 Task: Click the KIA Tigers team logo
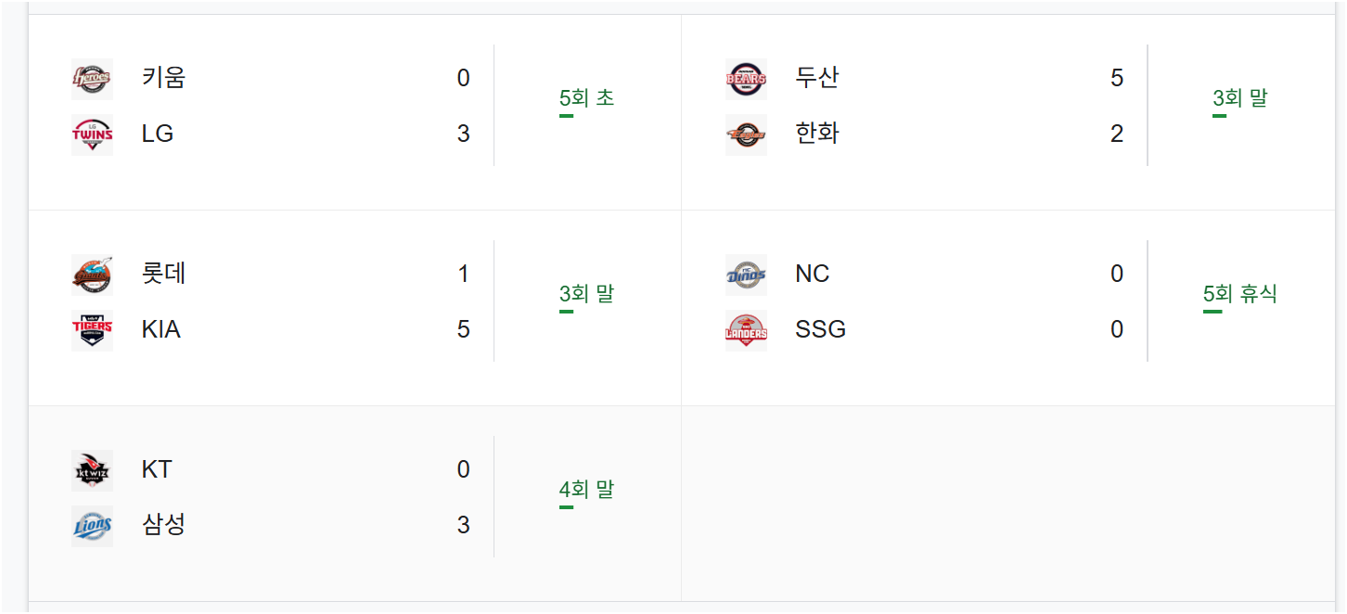tap(92, 330)
